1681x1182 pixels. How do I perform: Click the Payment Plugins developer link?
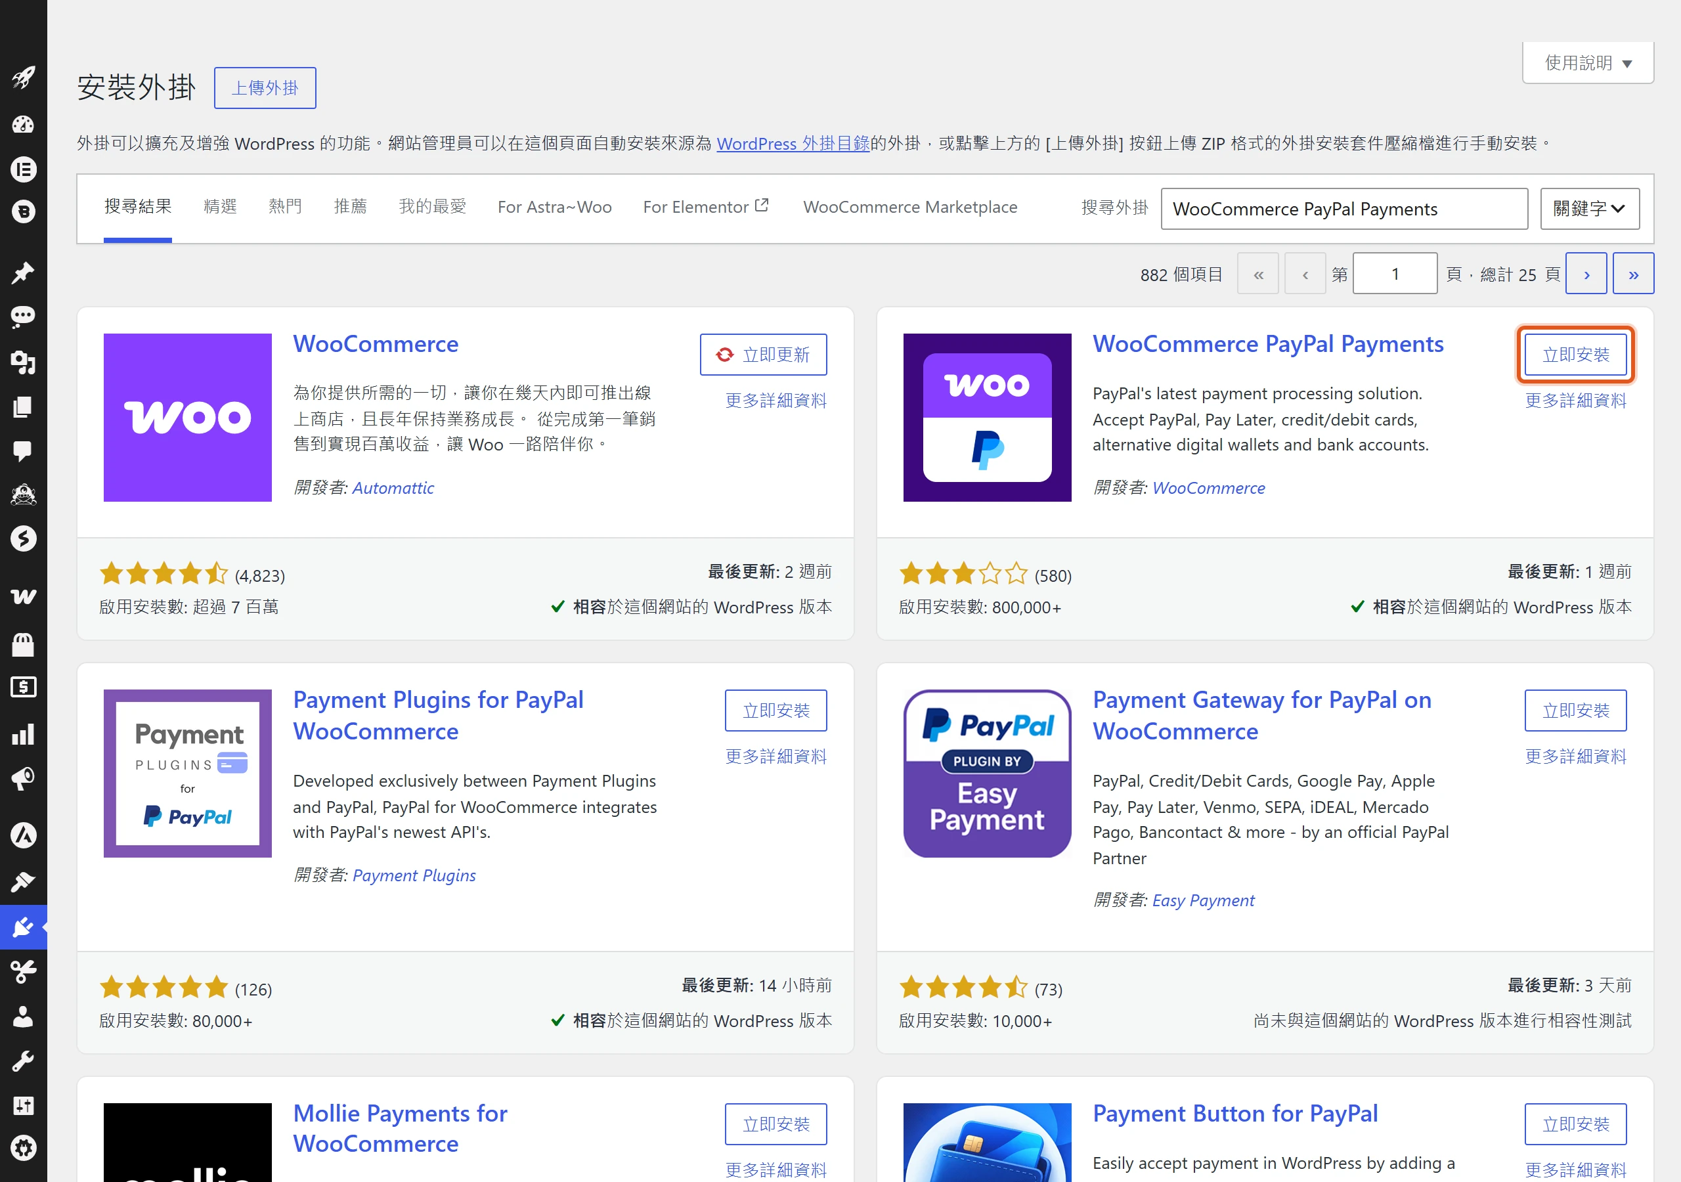tap(414, 875)
